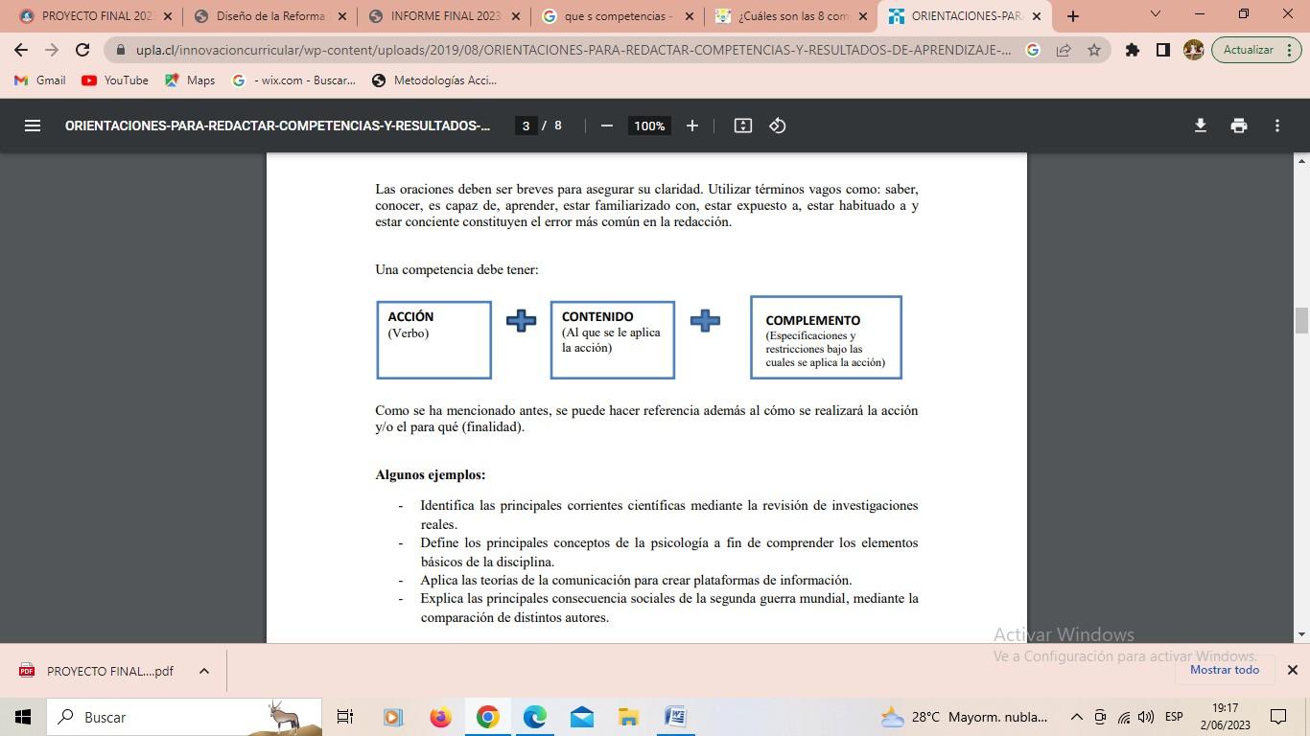Screen dimensions: 1310x736
Task: Open Microsoft Edge from taskbar
Action: tap(534, 717)
